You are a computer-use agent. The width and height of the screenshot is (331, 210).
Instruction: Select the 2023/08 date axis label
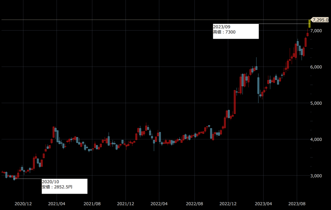(x=297, y=204)
